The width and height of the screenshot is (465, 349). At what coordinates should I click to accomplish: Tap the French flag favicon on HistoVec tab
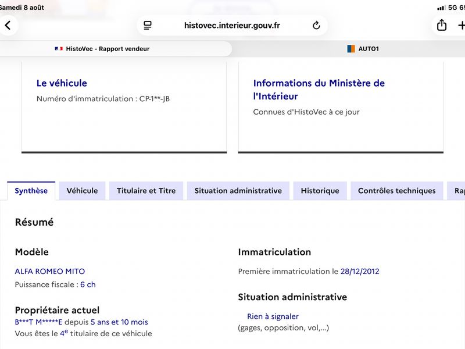pos(59,49)
